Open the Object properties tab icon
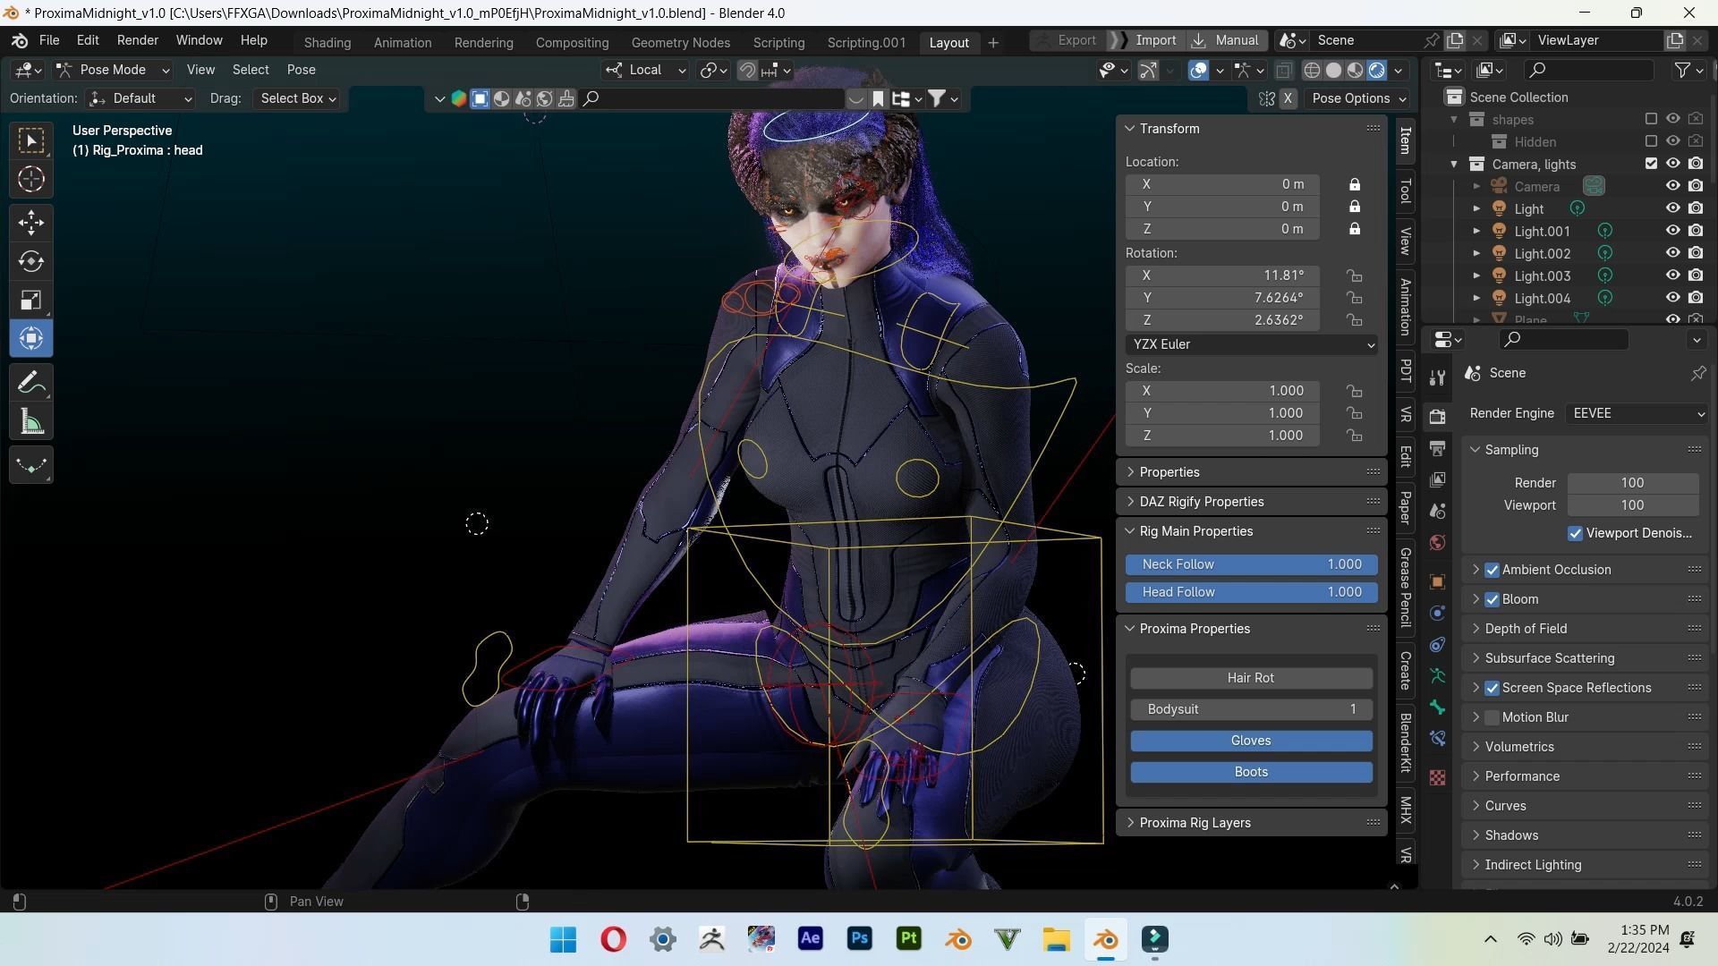This screenshot has width=1718, height=966. [1438, 582]
